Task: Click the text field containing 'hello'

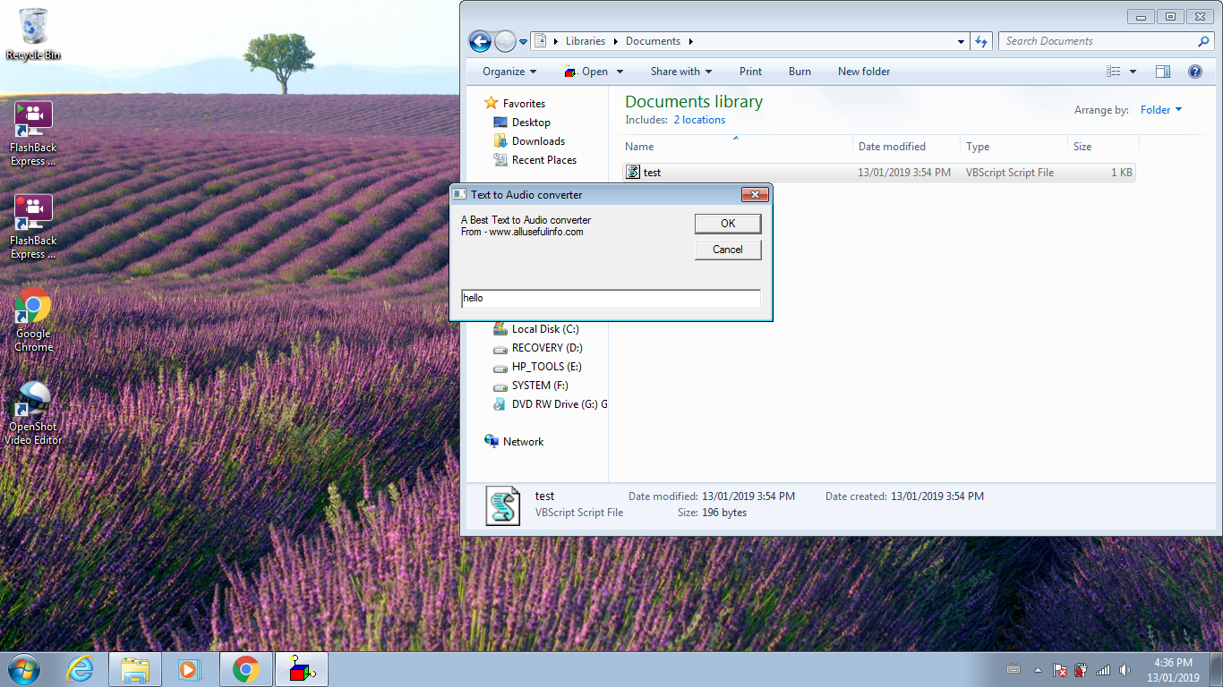Action: 610,299
